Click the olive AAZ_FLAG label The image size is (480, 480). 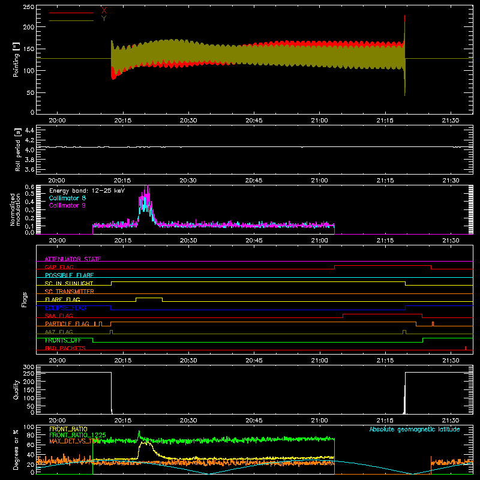[x=59, y=332]
